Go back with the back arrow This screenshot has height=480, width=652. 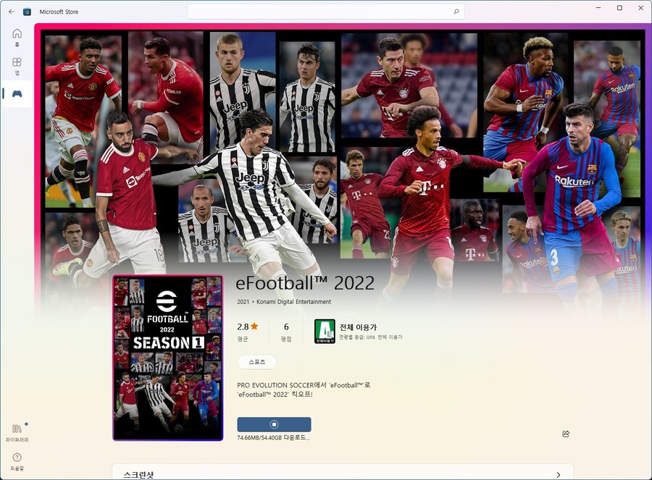(12, 12)
